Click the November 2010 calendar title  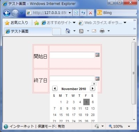74,89
